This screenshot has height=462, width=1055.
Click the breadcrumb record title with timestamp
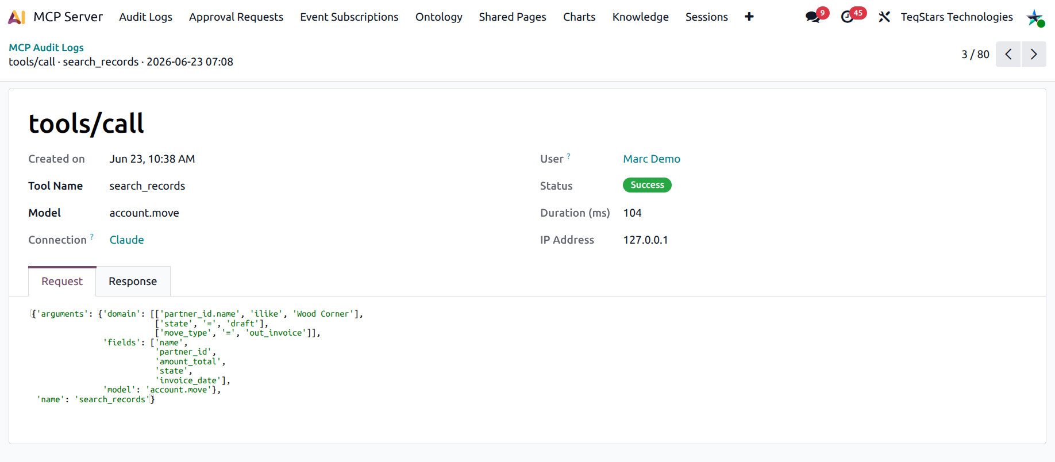coord(121,61)
